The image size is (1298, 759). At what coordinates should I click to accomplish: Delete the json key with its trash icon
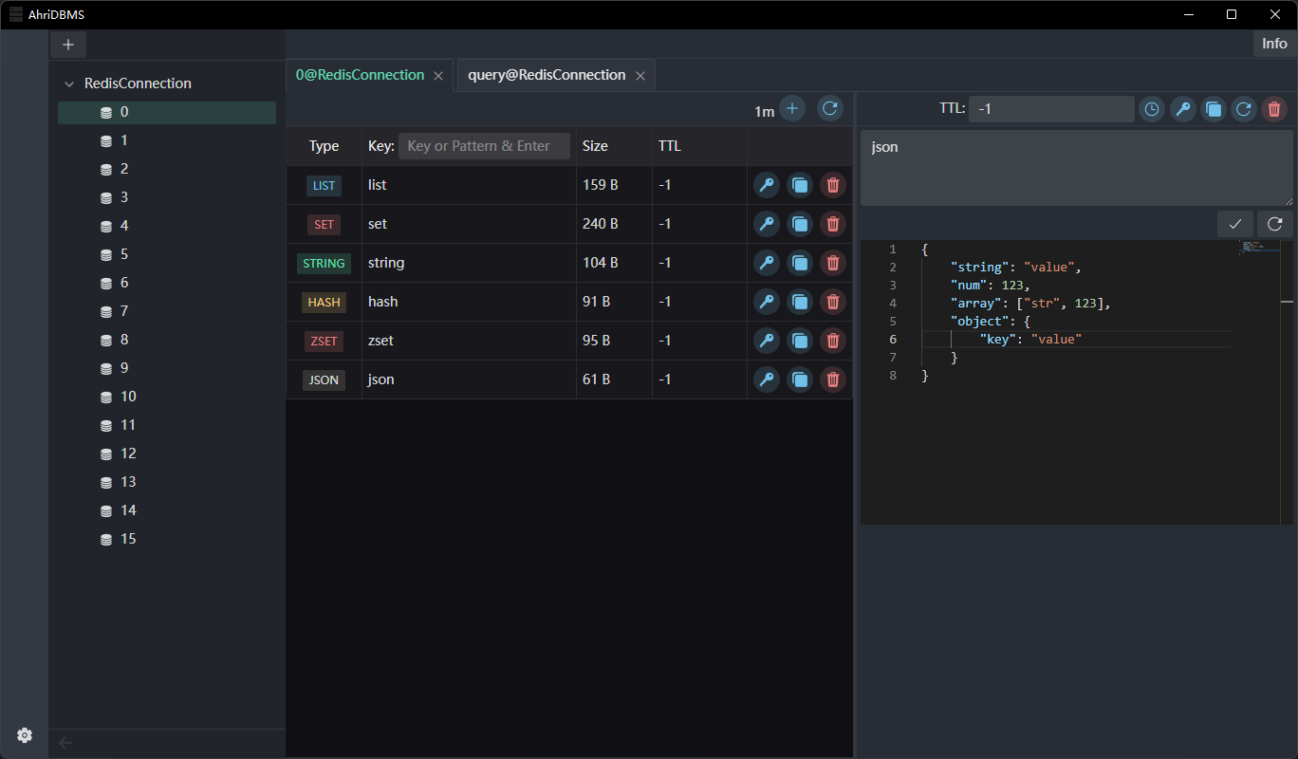tap(833, 379)
